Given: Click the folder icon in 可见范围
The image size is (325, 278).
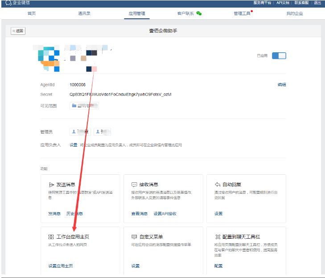Looking at the screenshot, I should pos(74,106).
